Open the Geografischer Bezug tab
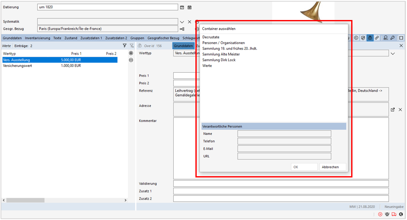Viewport: 407px width, 220px height. pos(163,38)
